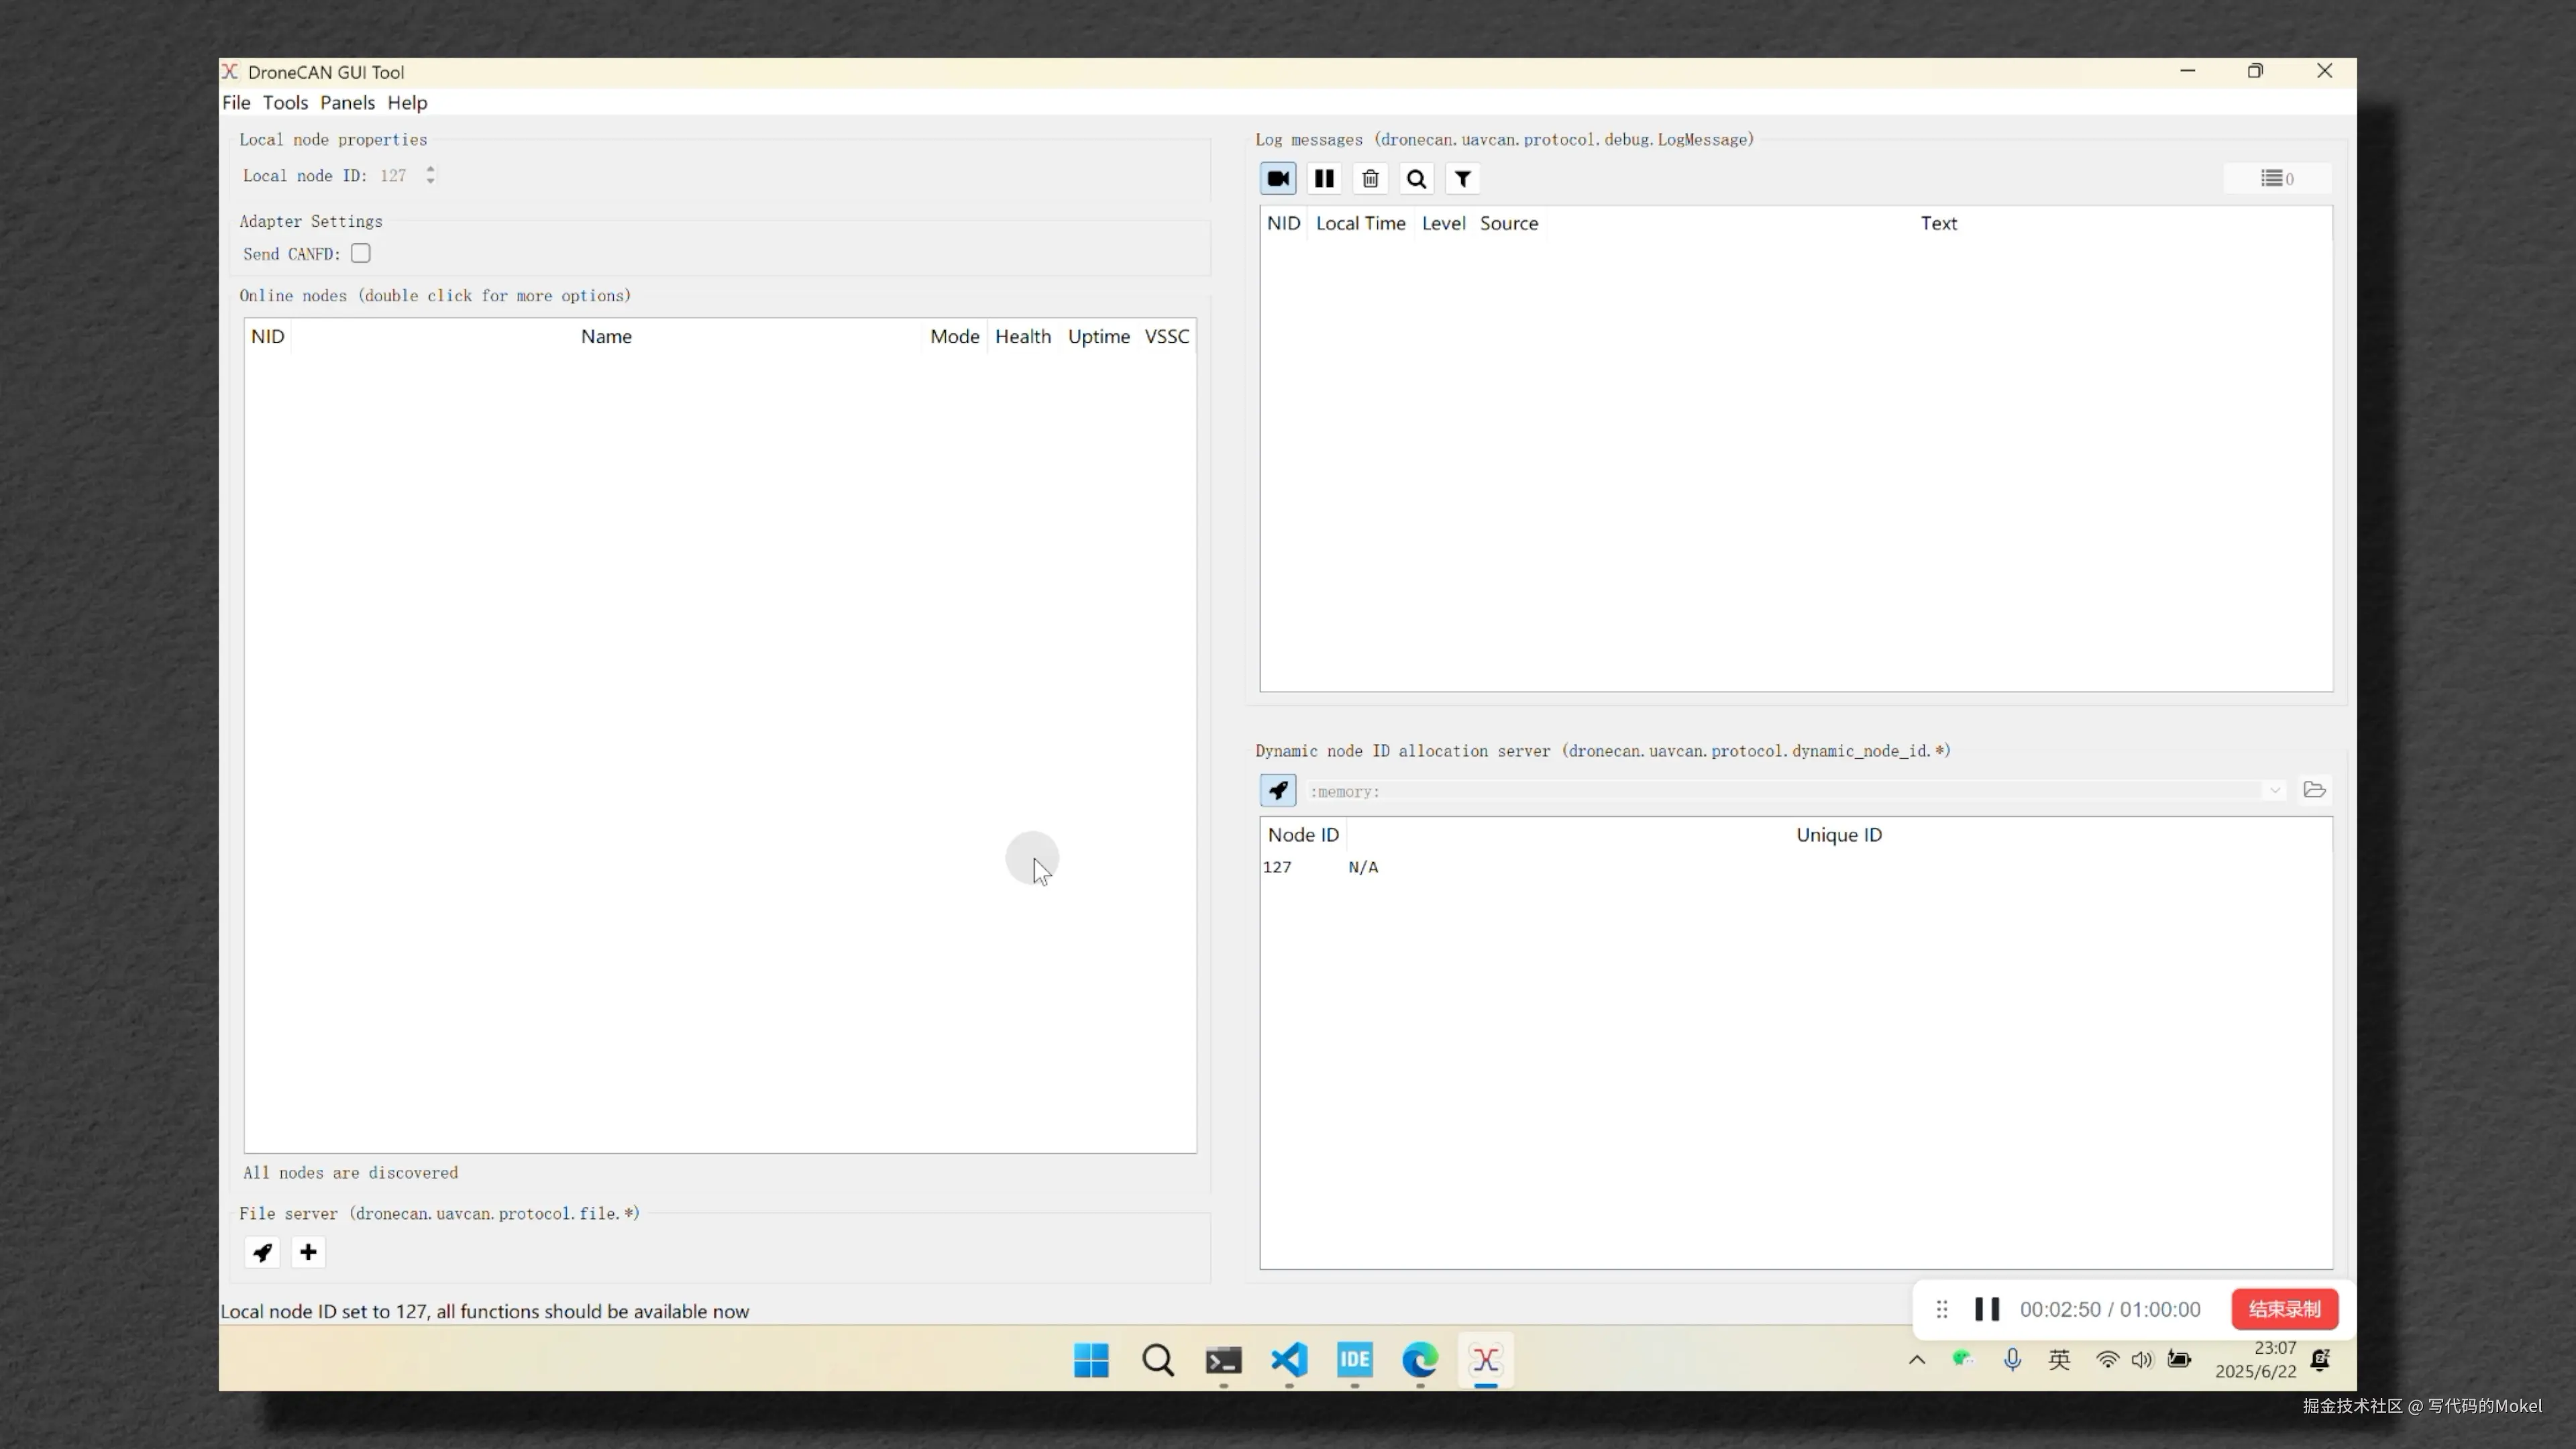This screenshot has width=2576, height=1449.
Task: Pause the log messages display
Action: tap(1324, 179)
